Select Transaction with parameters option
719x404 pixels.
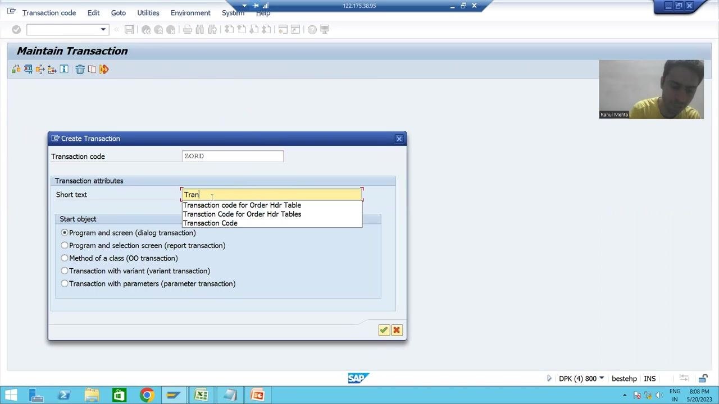(65, 284)
